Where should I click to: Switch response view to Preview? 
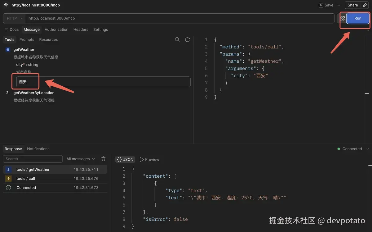tap(149, 159)
